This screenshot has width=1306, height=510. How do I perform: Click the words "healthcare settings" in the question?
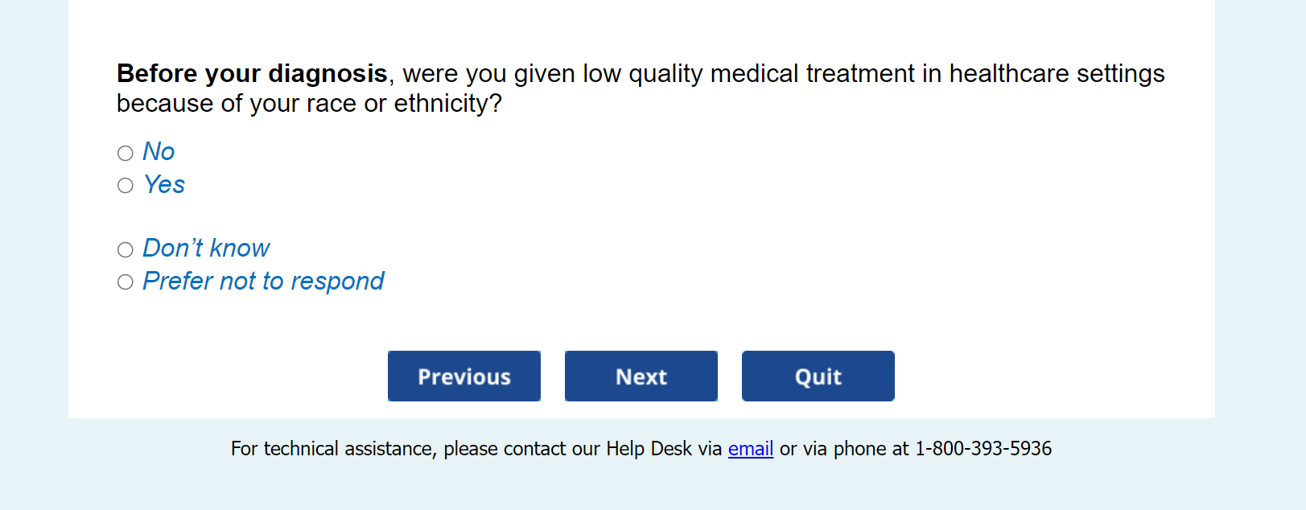pyautogui.click(x=1057, y=74)
